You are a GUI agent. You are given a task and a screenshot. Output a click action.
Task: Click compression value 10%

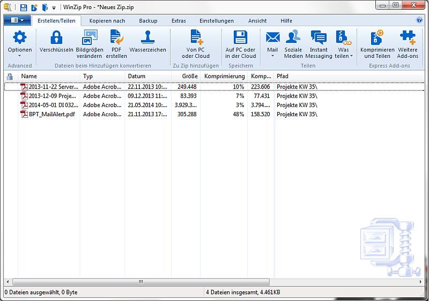click(x=238, y=87)
